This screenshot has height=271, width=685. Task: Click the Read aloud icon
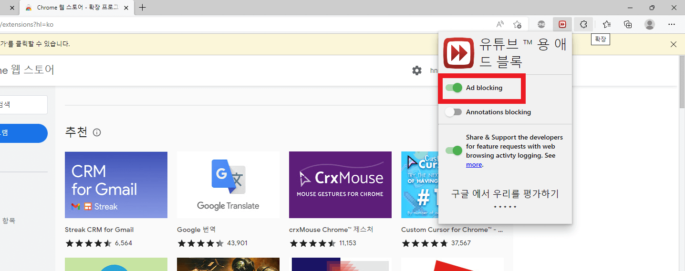tap(500, 24)
